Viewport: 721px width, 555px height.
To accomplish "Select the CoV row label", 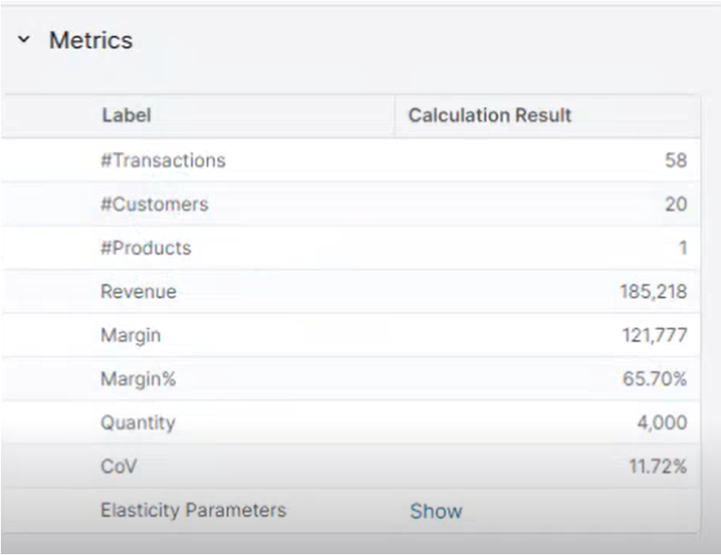I will 117,466.
